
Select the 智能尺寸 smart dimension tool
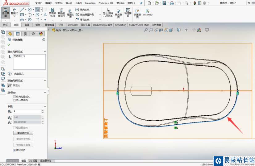click(14, 12)
